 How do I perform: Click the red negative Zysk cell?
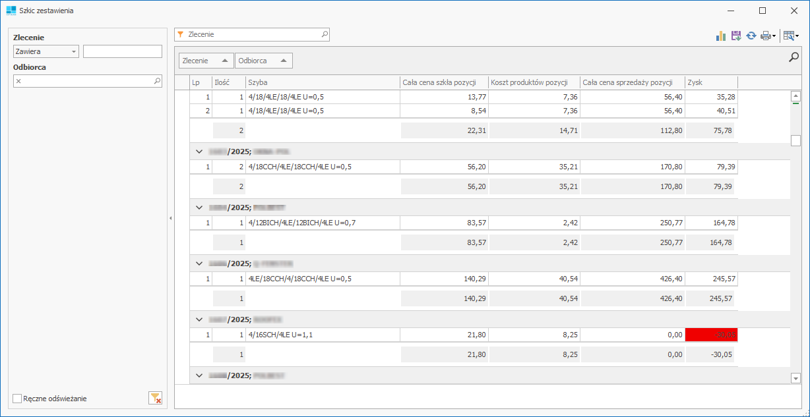click(711, 335)
